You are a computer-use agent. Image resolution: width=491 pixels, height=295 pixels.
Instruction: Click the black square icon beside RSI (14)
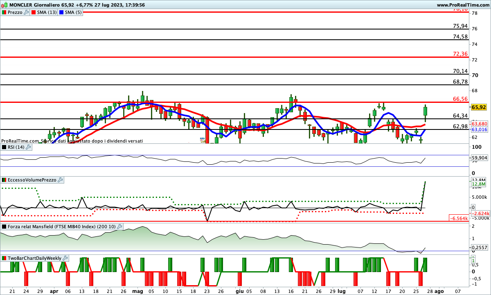point(4,147)
